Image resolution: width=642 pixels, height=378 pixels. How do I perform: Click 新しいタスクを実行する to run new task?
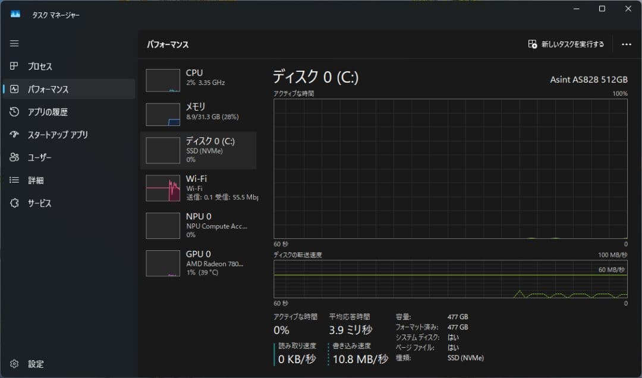pos(567,44)
